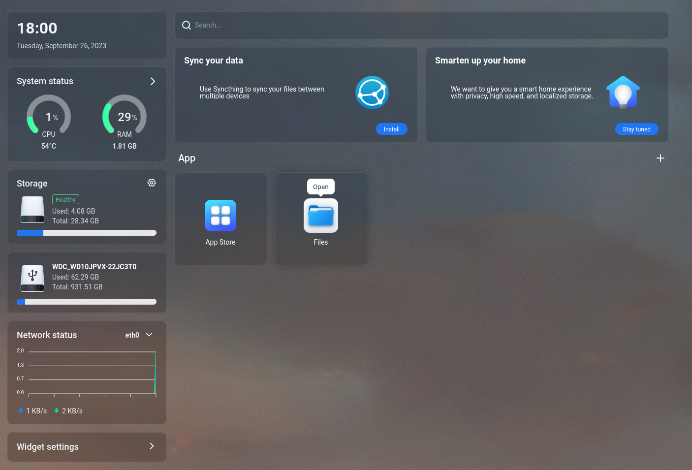
Task: Click the Syncthing description text
Action: (x=262, y=93)
